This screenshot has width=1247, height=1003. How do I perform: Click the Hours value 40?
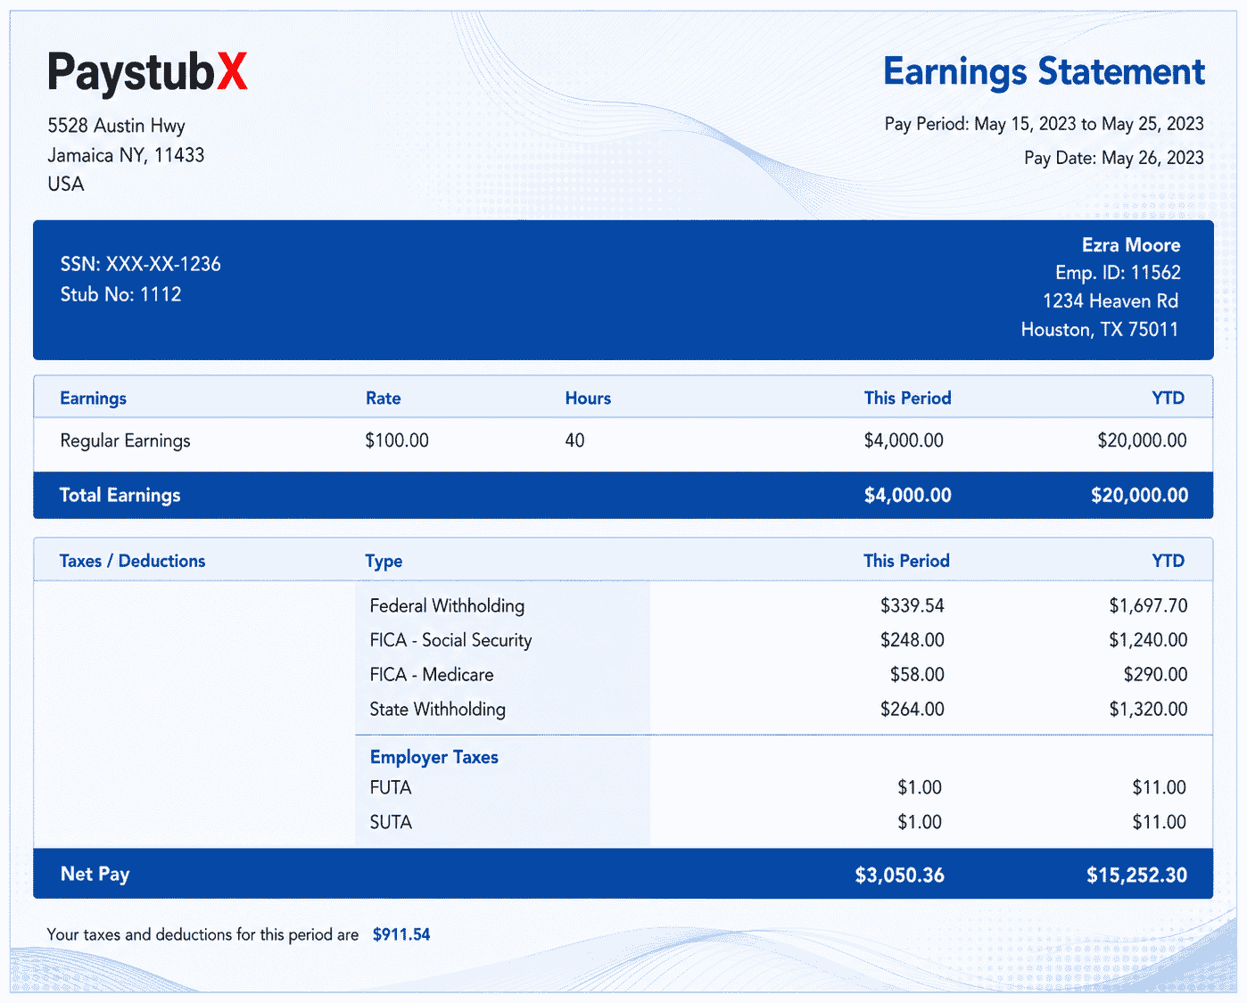coord(574,440)
